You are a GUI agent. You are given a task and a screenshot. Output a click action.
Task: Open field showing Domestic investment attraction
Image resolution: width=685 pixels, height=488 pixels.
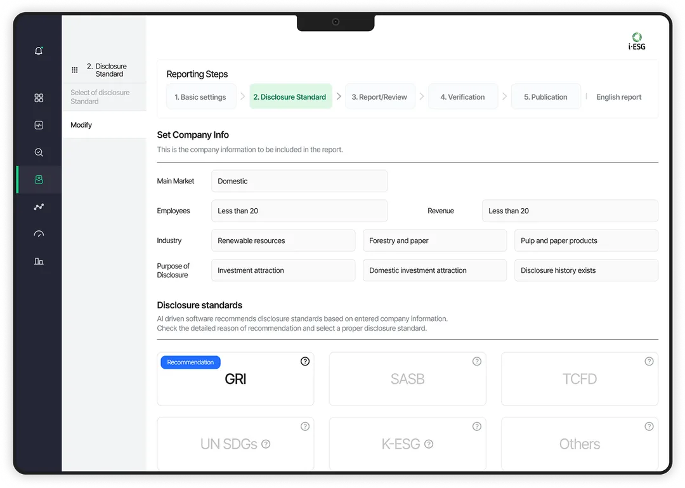click(x=434, y=270)
